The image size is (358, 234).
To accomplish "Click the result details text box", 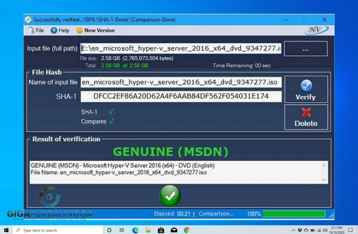I will 179,172.
